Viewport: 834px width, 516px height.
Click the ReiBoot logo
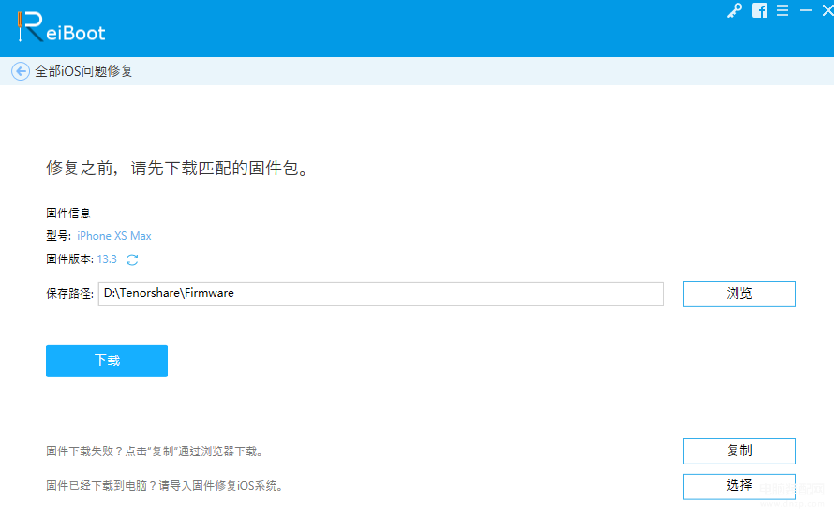61,28
